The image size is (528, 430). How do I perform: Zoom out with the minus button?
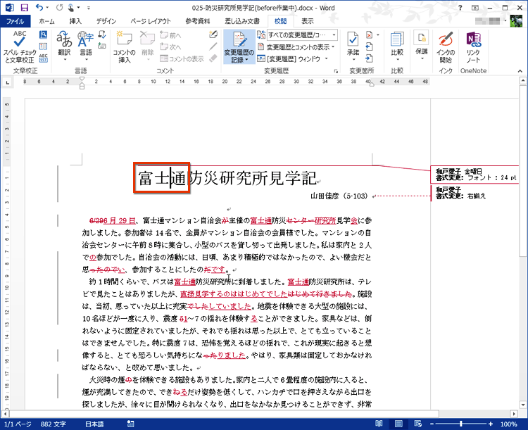432,424
